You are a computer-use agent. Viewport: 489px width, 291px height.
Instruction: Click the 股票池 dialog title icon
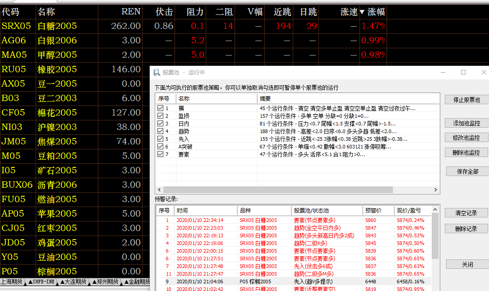157,72
